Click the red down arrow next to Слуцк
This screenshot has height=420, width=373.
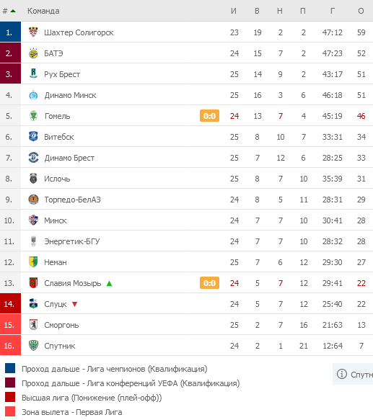(74, 304)
